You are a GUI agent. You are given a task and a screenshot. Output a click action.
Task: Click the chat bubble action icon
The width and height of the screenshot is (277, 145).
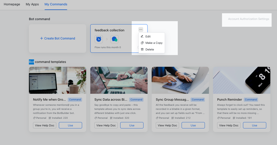(x=115, y=39)
